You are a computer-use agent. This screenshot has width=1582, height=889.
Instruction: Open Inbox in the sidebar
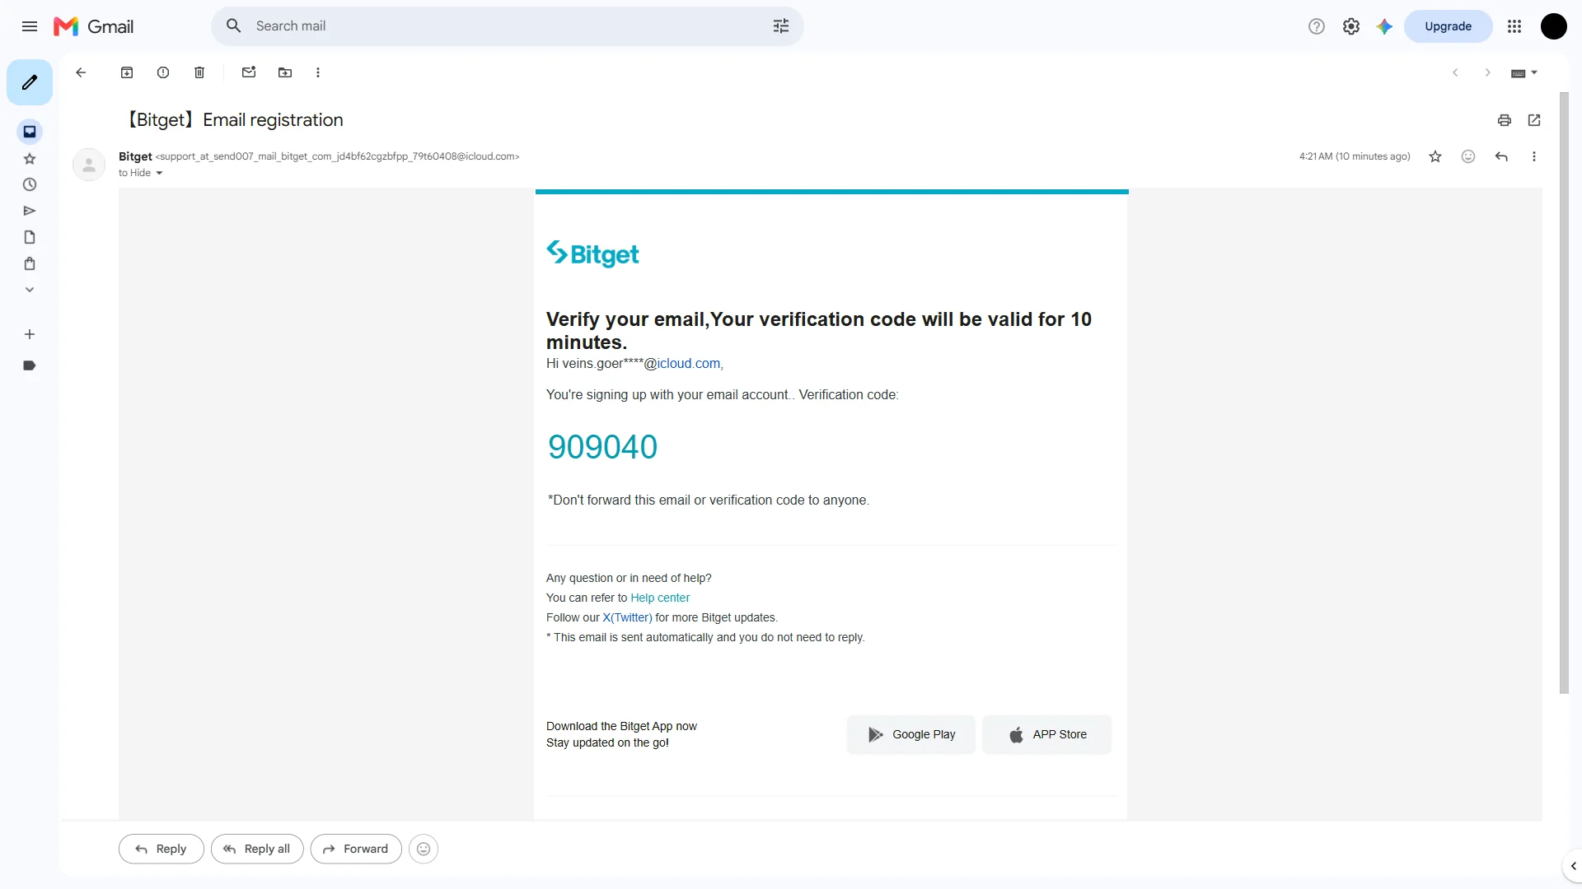(30, 132)
